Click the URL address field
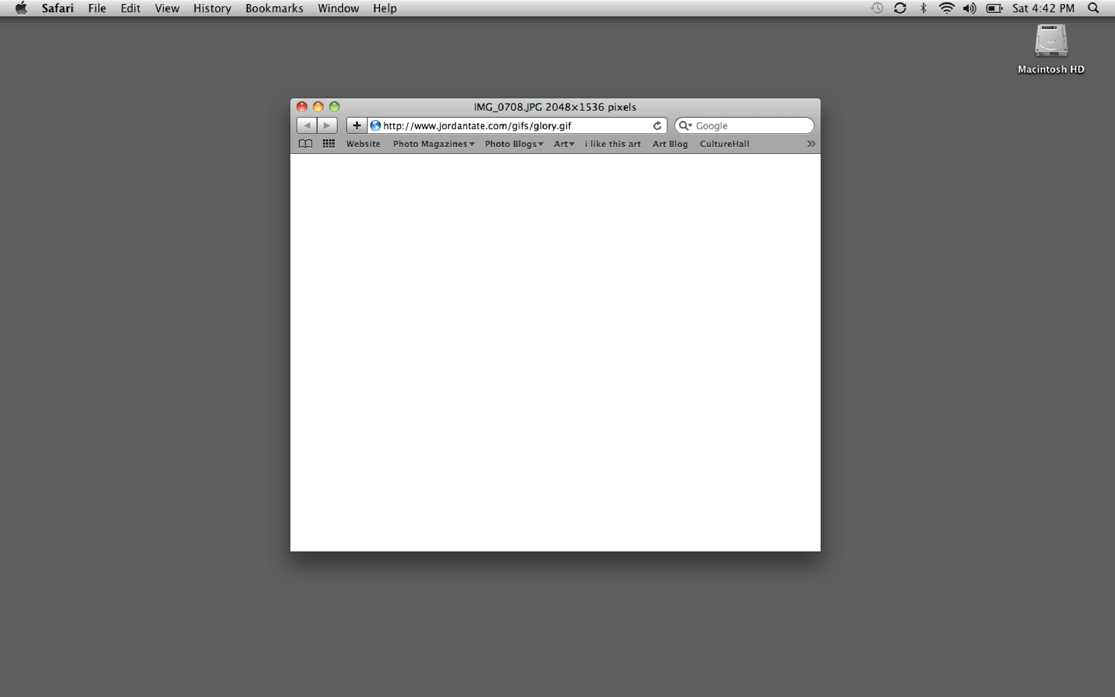The image size is (1115, 697). point(507,125)
